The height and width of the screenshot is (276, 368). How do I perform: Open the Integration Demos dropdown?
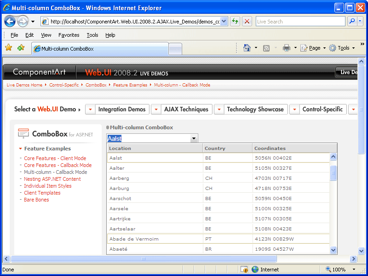point(117,109)
